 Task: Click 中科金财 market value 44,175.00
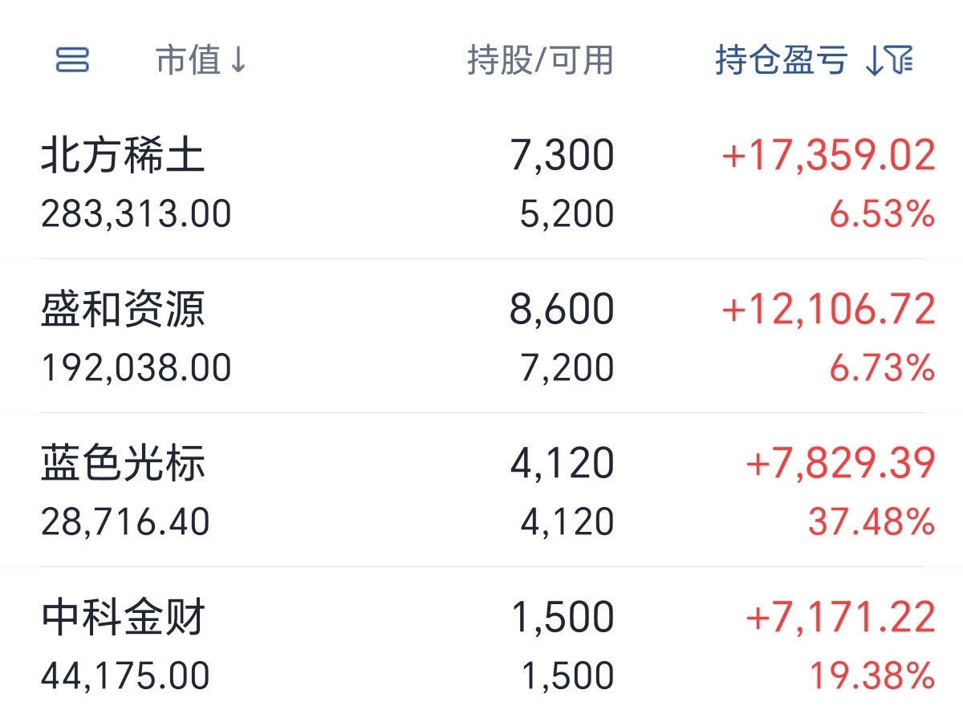[125, 676]
